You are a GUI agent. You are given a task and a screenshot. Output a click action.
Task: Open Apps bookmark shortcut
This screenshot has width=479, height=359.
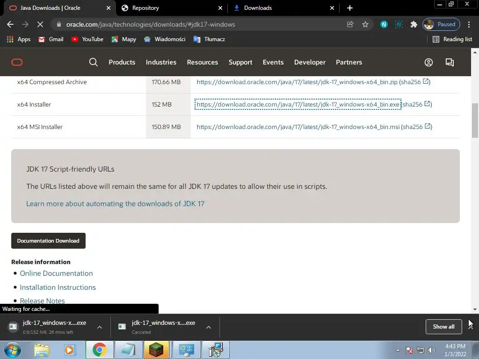(x=19, y=39)
